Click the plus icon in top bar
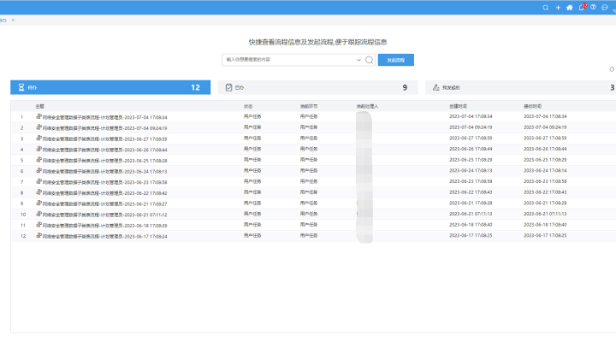616x342 pixels. (x=558, y=7)
